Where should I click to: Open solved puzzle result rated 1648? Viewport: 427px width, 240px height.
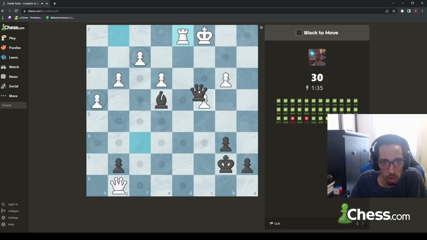[314, 120]
